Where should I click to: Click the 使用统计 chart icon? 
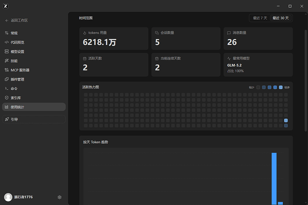7,107
